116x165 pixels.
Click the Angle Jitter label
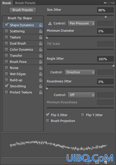[x=55, y=58]
